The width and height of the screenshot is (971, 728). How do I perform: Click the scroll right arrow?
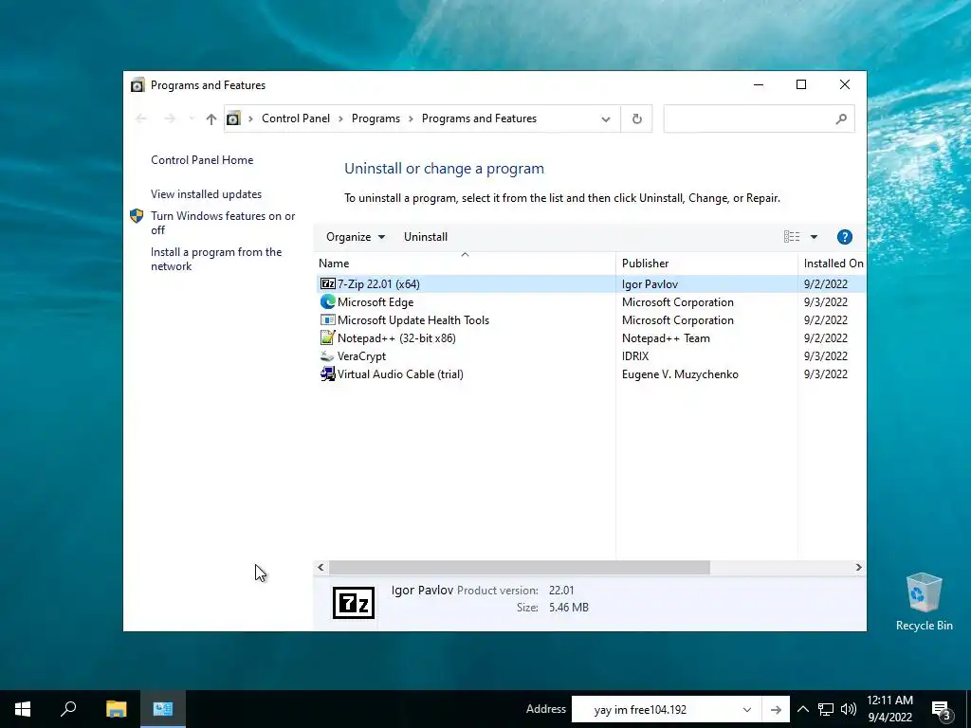(x=858, y=567)
